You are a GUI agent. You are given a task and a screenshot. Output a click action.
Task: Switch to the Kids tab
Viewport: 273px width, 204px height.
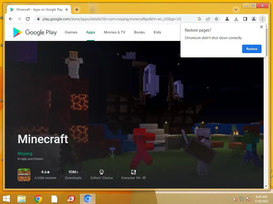(157, 32)
